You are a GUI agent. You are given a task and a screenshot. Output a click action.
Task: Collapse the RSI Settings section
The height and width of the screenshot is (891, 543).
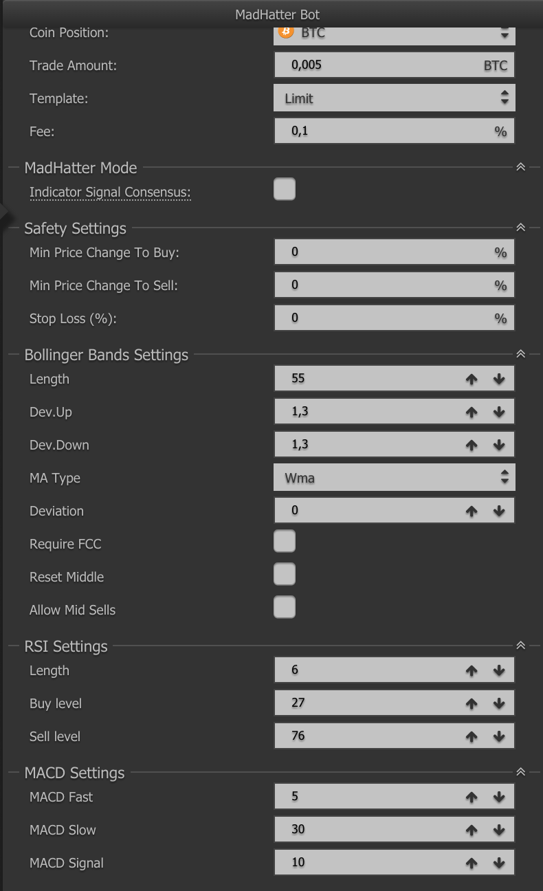pos(520,646)
